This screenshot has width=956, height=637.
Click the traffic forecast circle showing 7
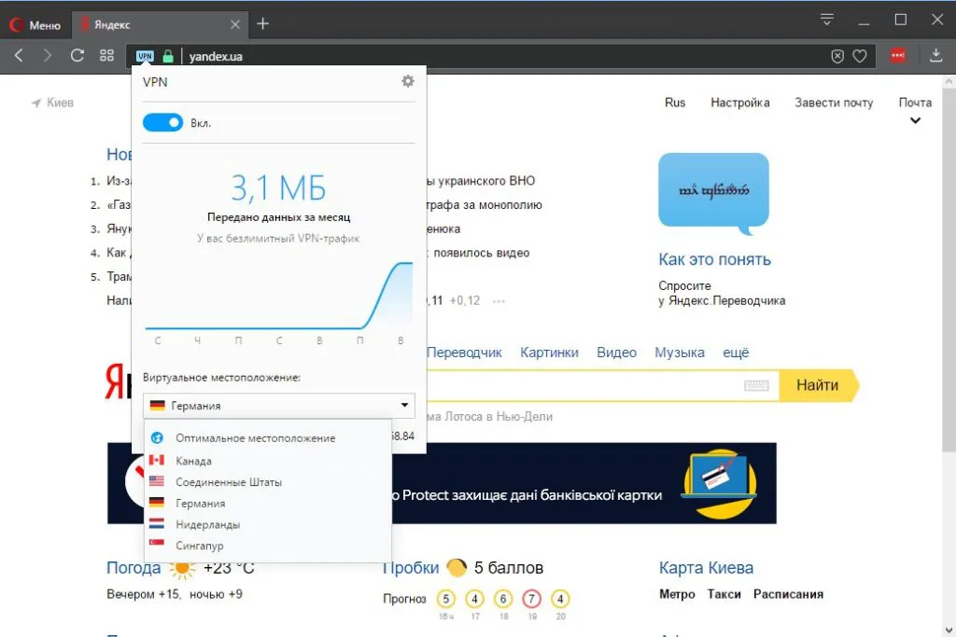[x=531, y=599]
